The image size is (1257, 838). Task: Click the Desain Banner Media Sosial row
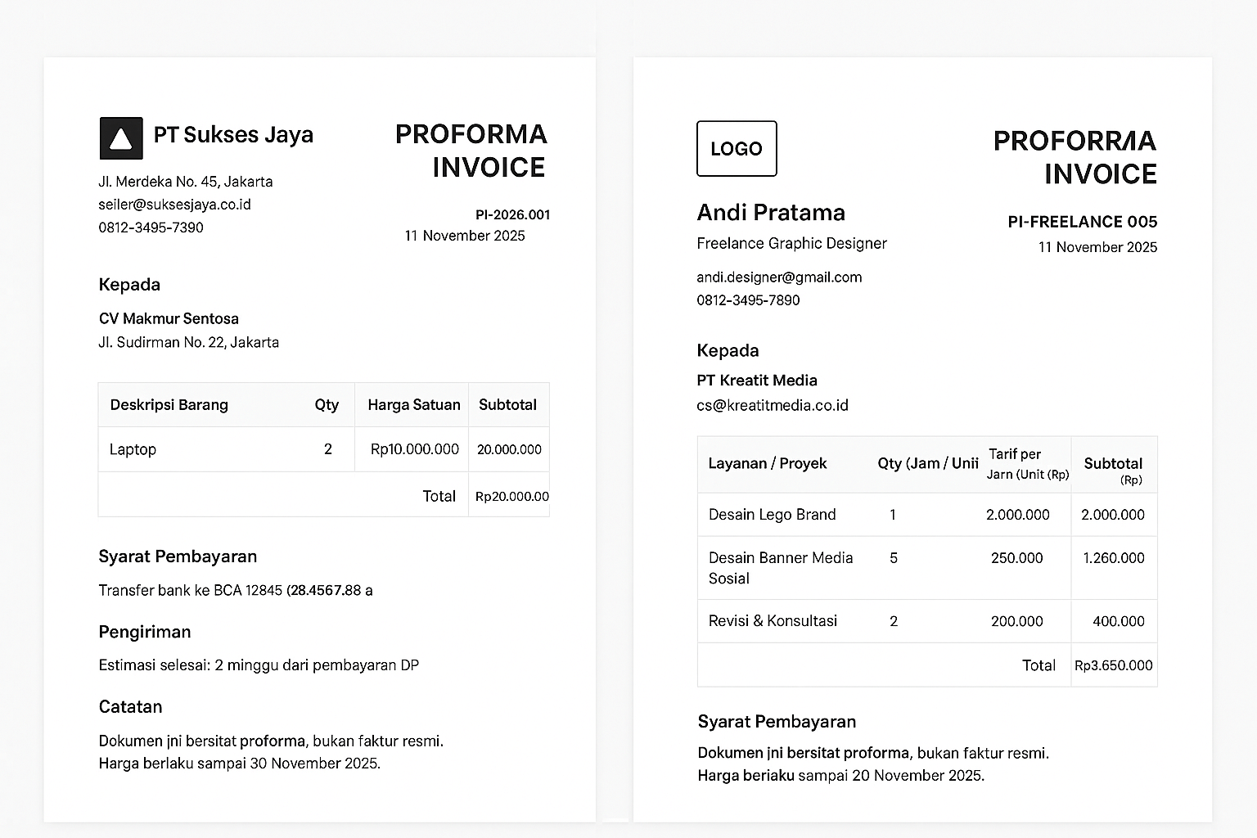tap(781, 568)
